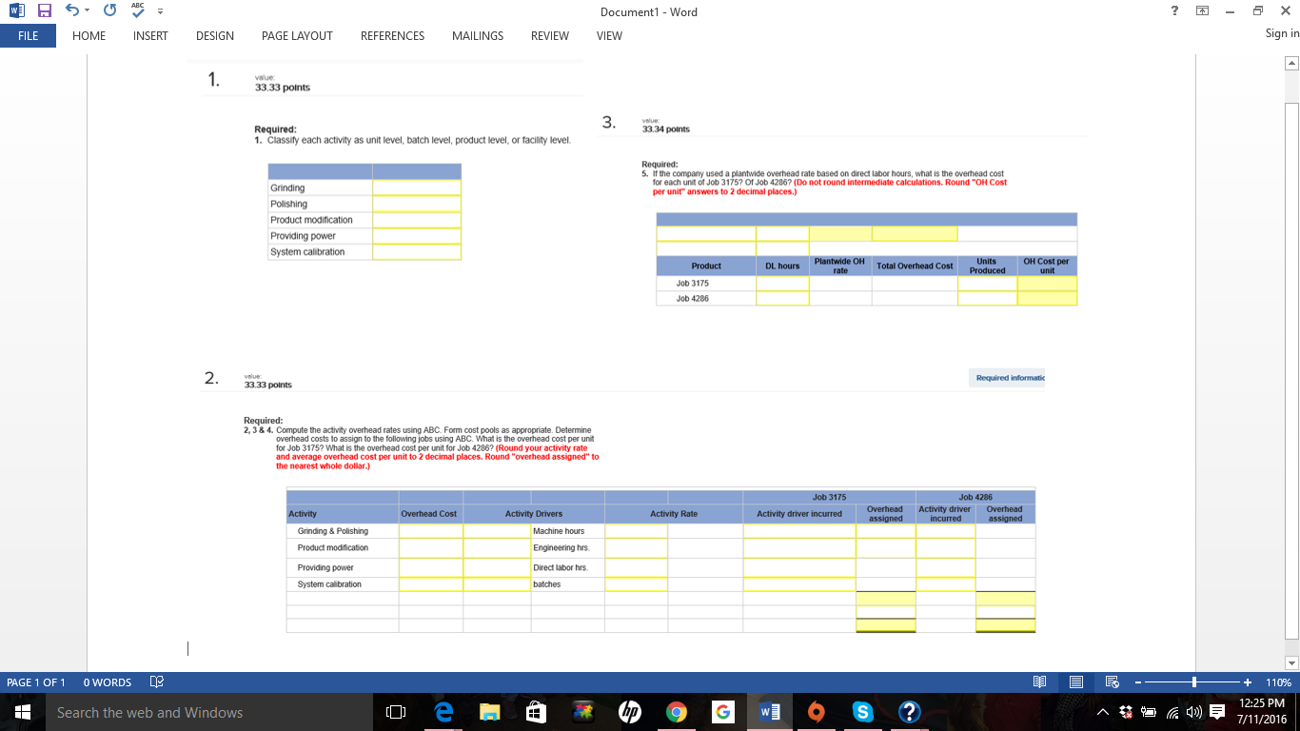This screenshot has height=731, width=1300.
Task: Click the Grinding row label
Action: click(x=287, y=188)
